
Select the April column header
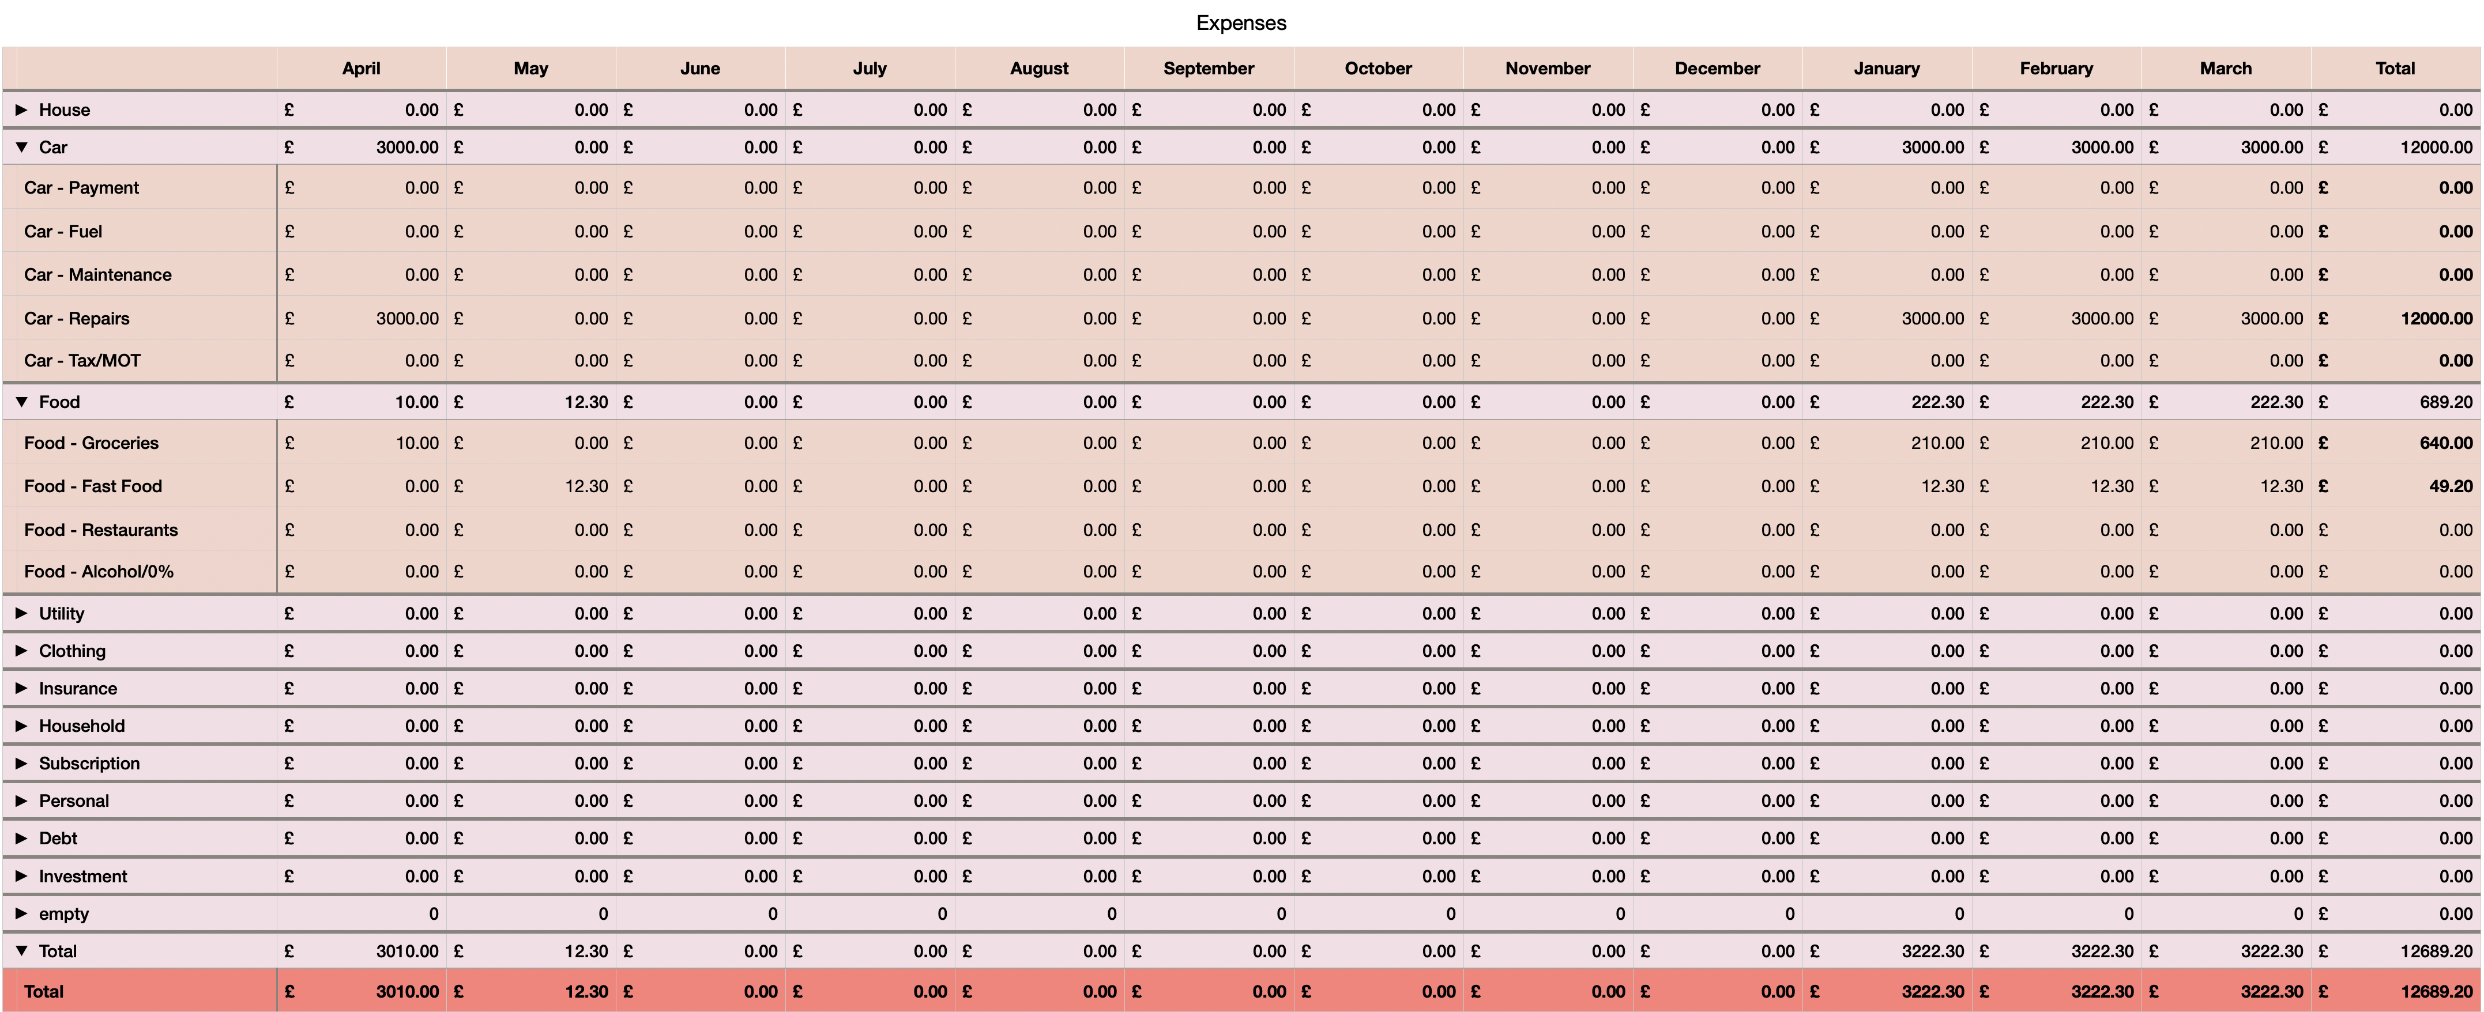(362, 69)
